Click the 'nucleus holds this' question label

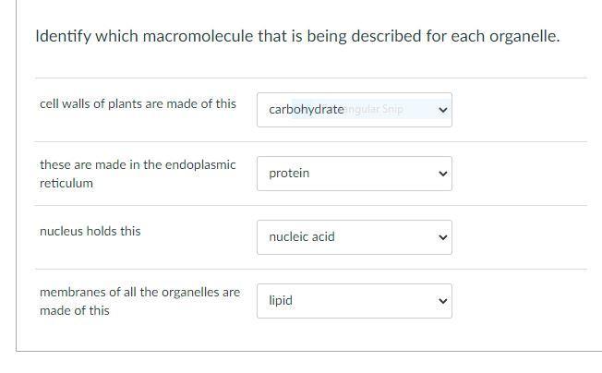click(x=90, y=232)
